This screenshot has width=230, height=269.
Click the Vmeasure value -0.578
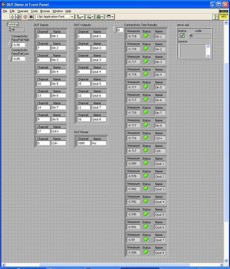click(x=134, y=176)
